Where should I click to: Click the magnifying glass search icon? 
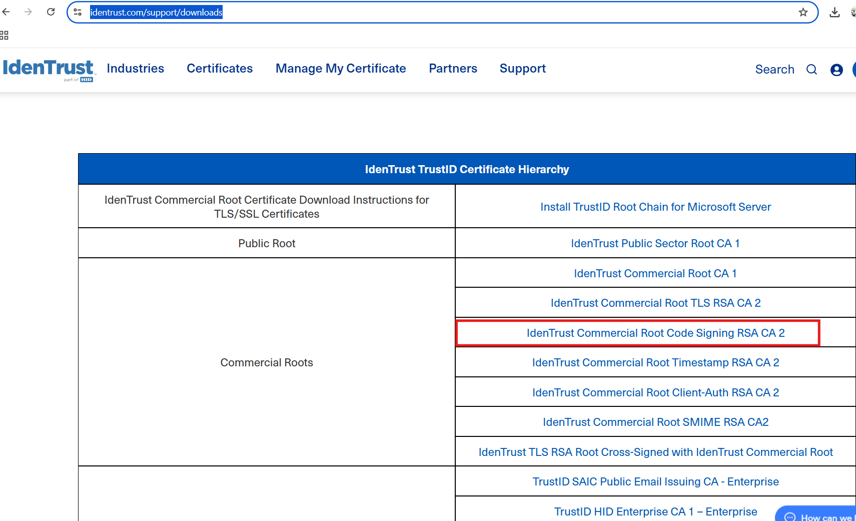click(811, 70)
